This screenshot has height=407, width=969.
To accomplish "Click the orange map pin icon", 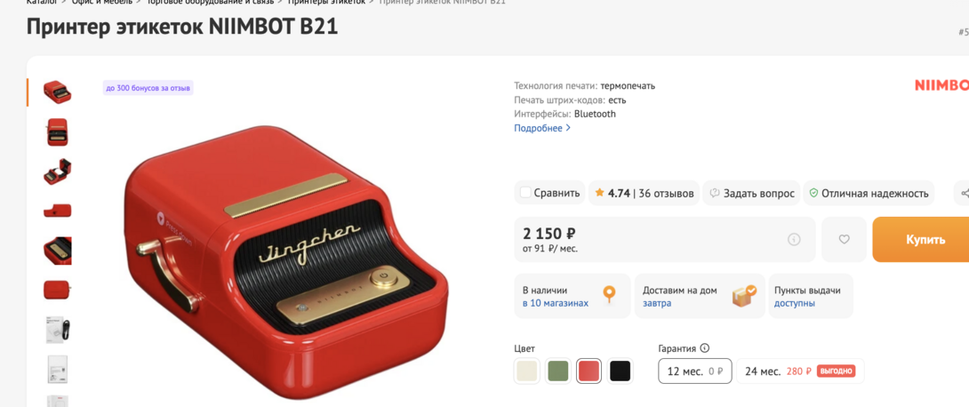I will pos(609,294).
